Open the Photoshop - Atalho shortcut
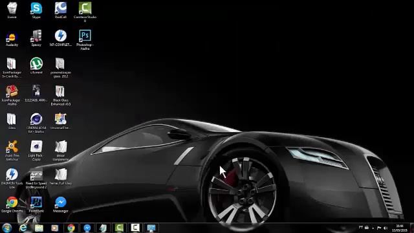 pyautogui.click(x=85, y=39)
